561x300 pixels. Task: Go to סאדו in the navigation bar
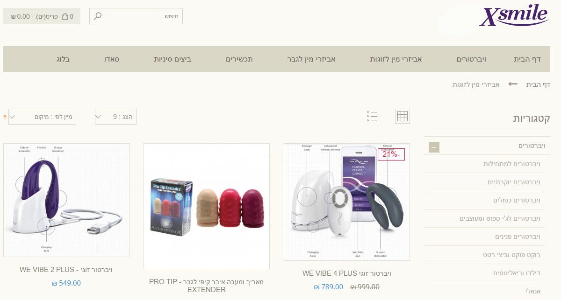(112, 59)
